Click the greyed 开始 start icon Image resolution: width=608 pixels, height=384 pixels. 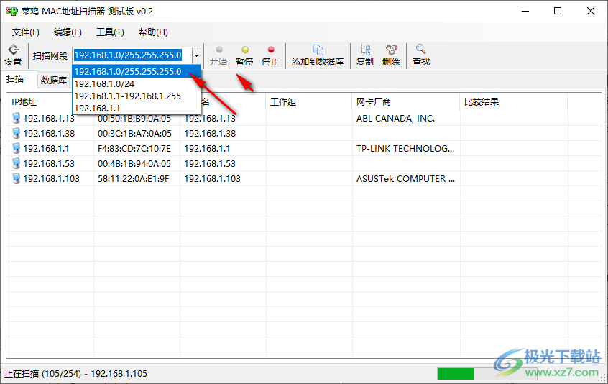(x=218, y=55)
